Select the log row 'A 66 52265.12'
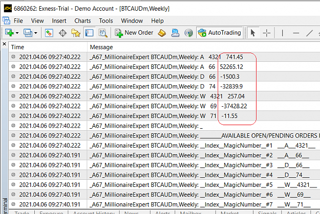The height and width of the screenshot is (214, 320). [x=164, y=66]
